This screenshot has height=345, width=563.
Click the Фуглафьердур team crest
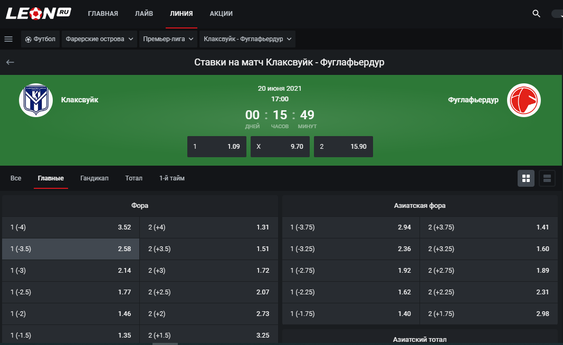pyautogui.click(x=524, y=100)
